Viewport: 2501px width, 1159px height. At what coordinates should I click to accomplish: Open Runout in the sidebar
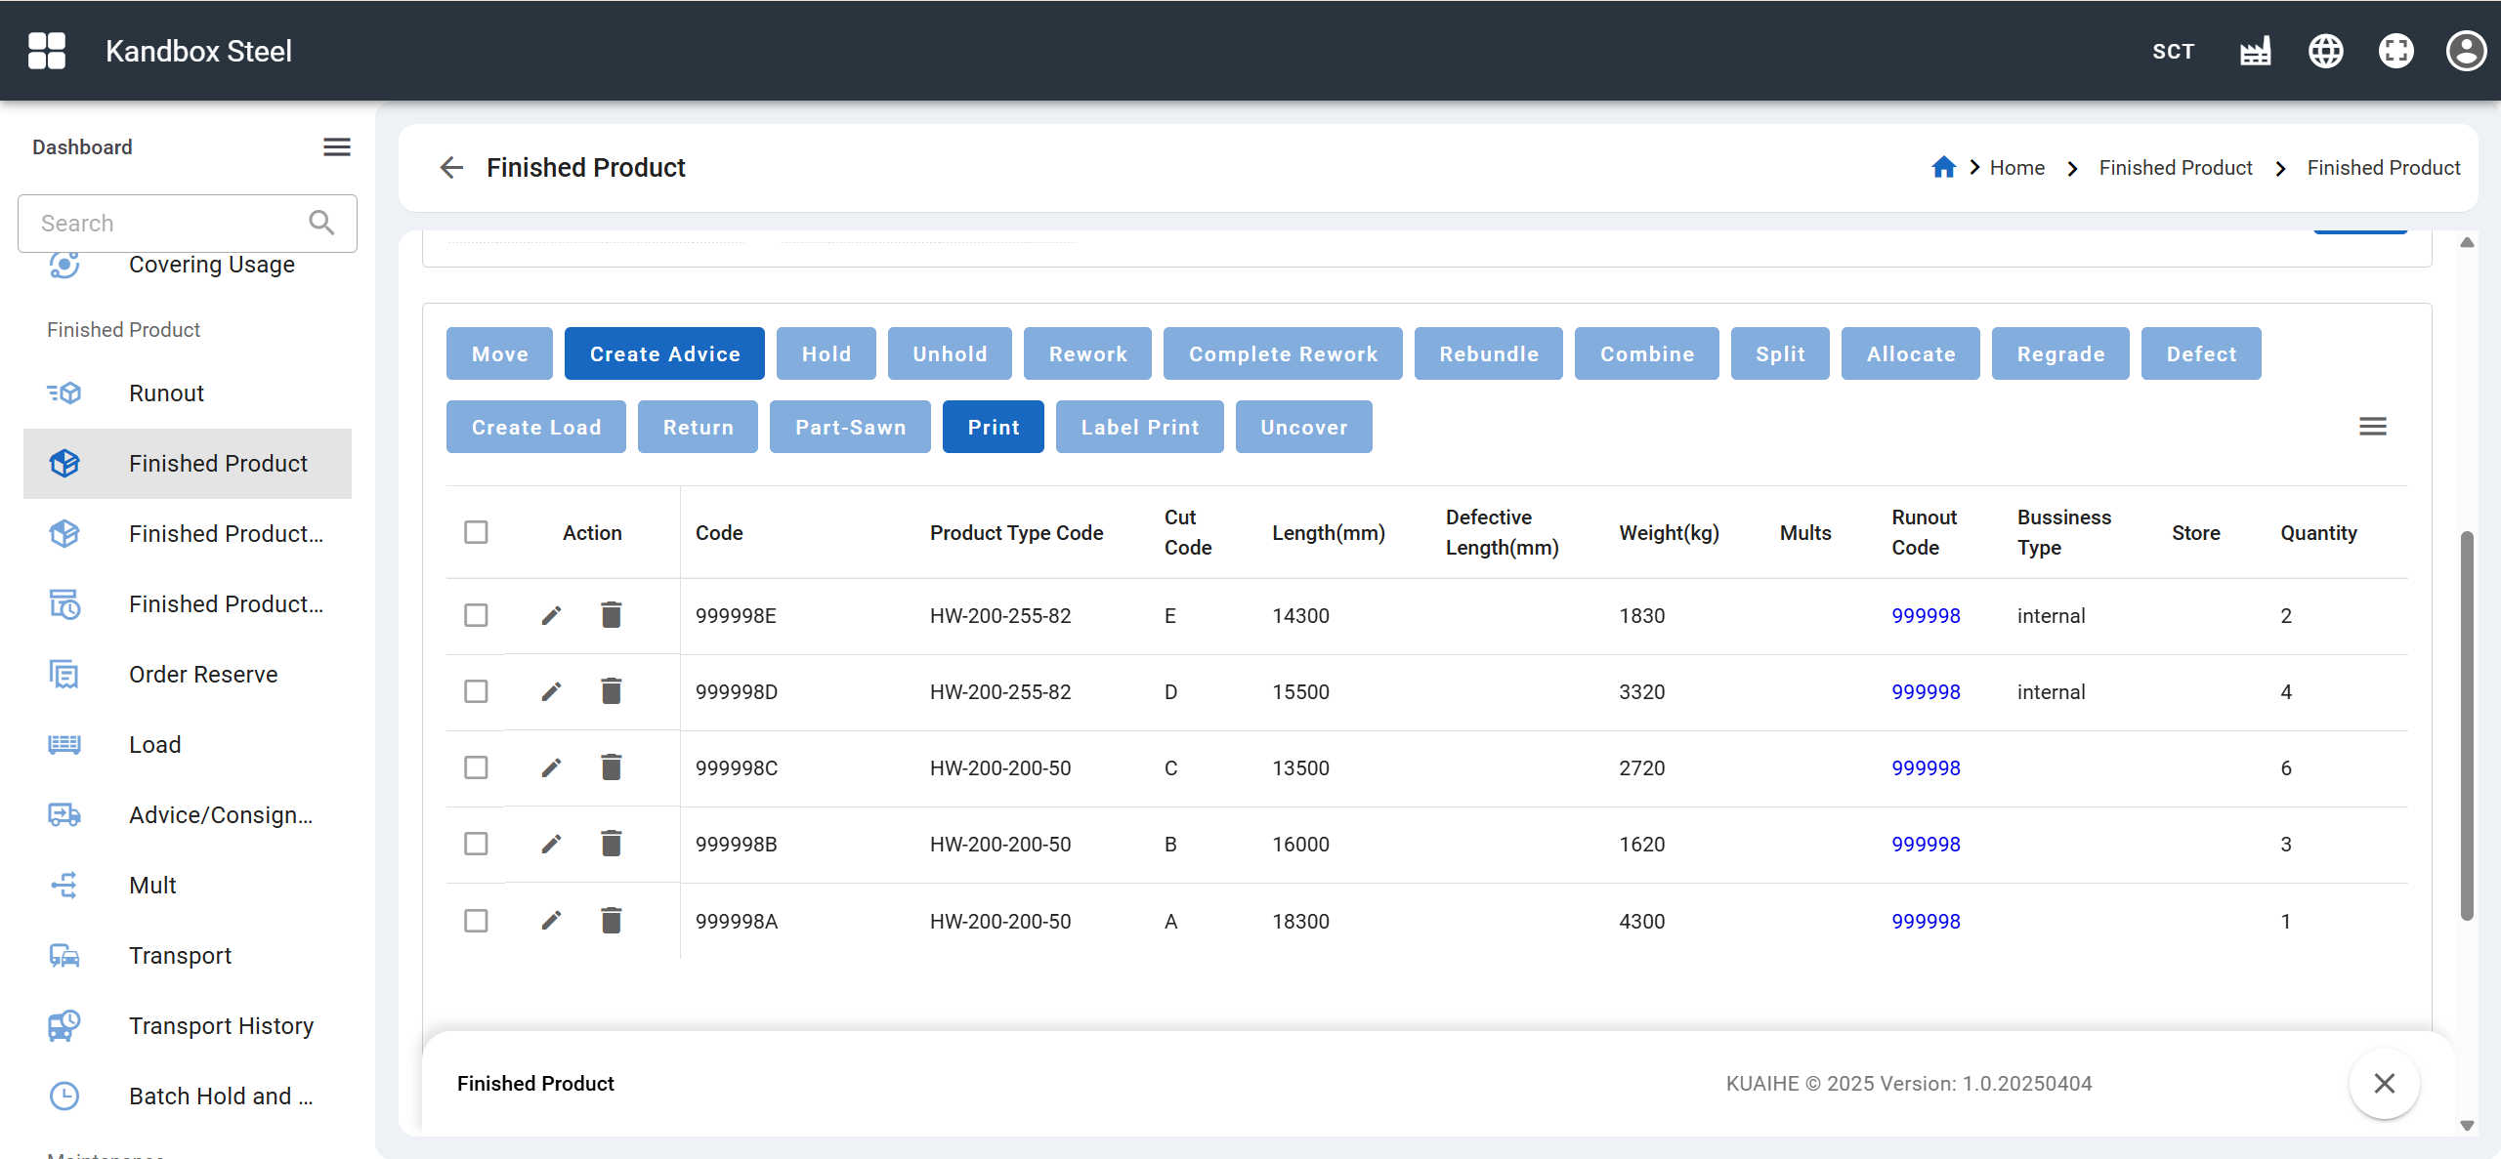coord(166,393)
